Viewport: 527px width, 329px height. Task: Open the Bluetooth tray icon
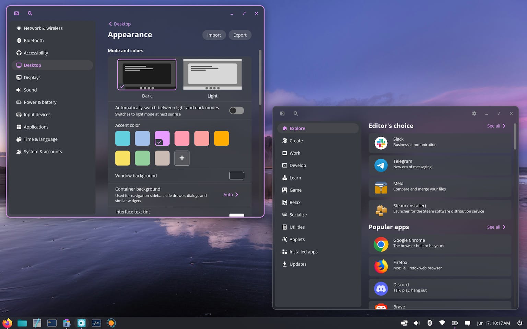(x=430, y=323)
